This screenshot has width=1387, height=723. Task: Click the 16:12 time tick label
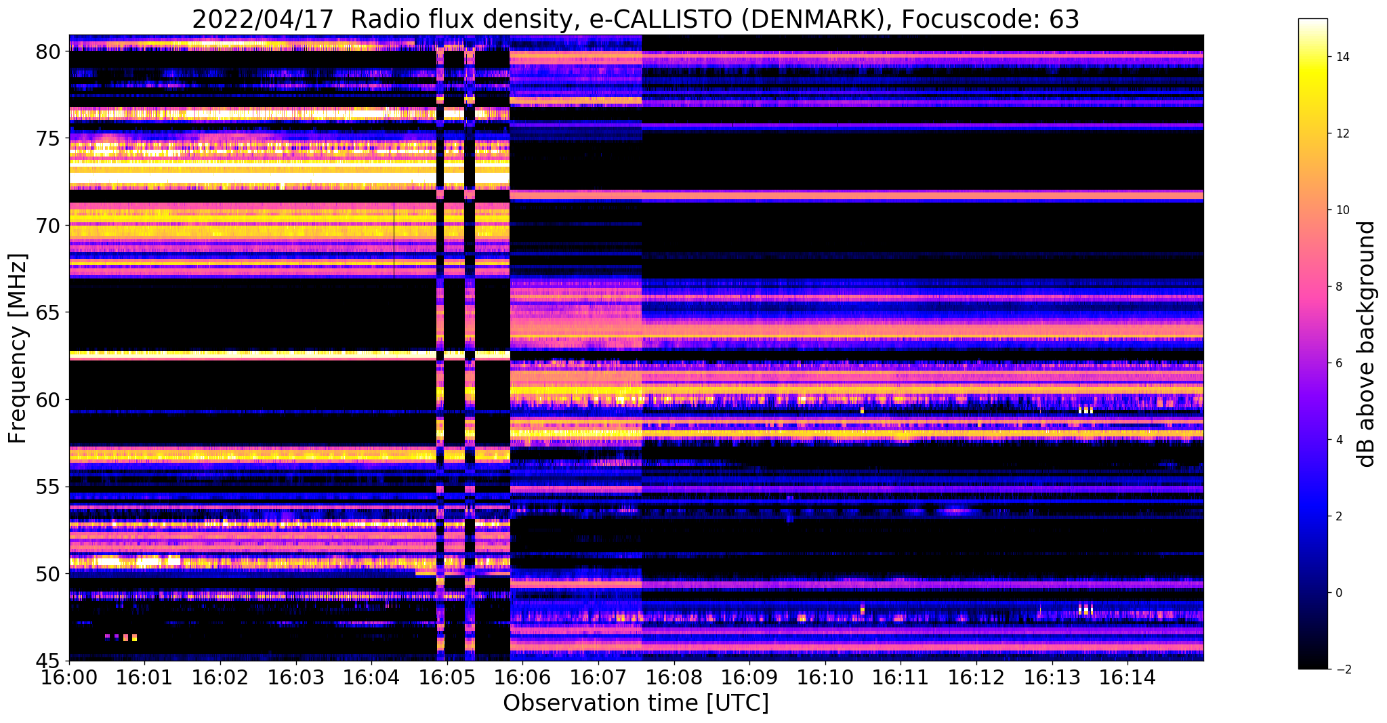pos(976,677)
